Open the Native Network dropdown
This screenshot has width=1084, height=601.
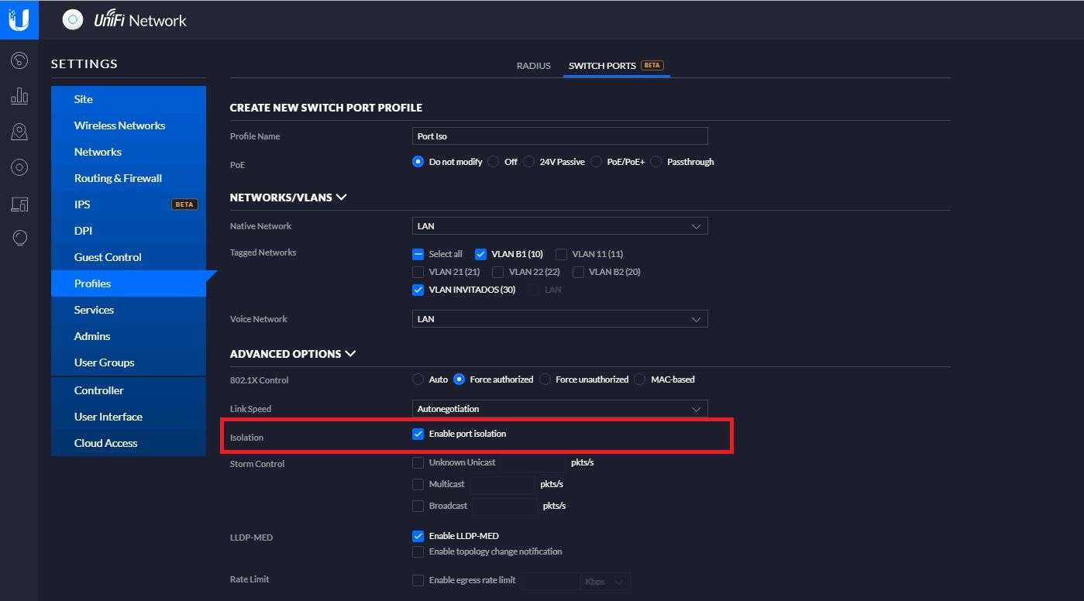click(559, 226)
